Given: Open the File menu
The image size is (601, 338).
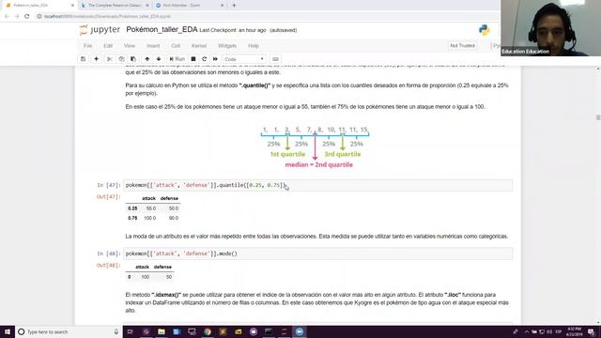Looking at the screenshot, I should [87, 46].
